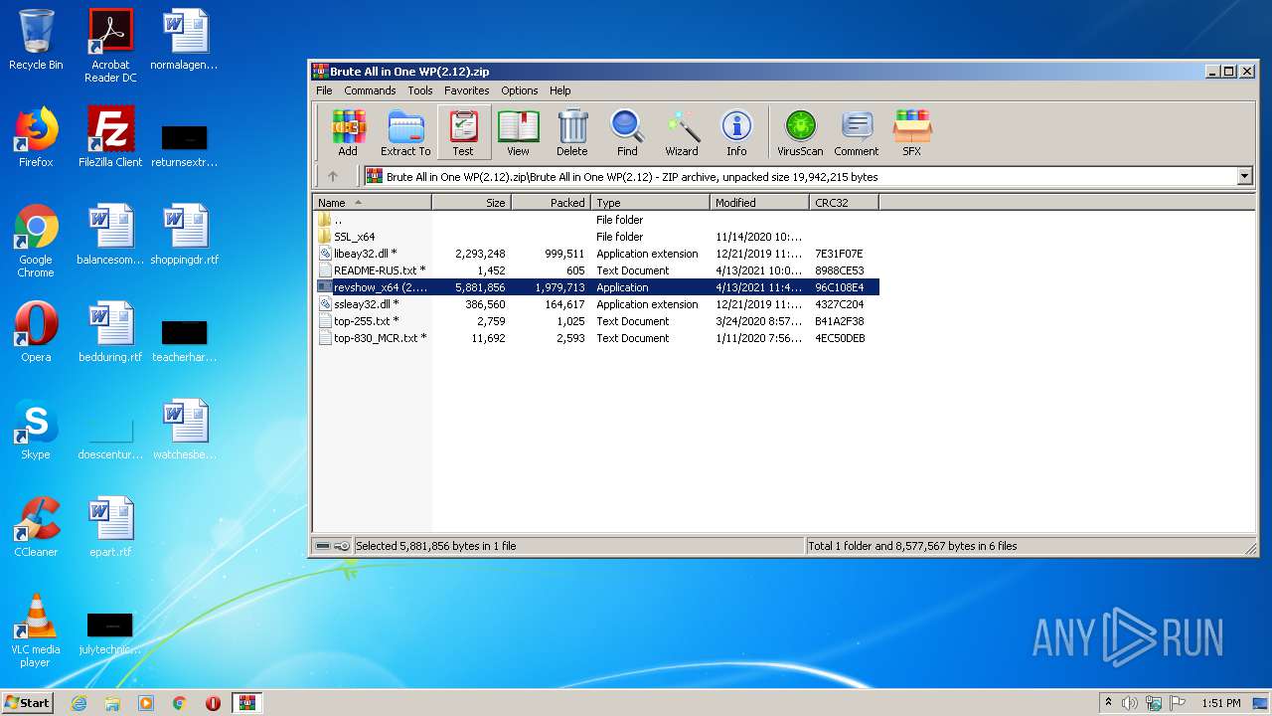1272x716 pixels.
Task: Go up one folder level arrow
Action: tap(333, 176)
